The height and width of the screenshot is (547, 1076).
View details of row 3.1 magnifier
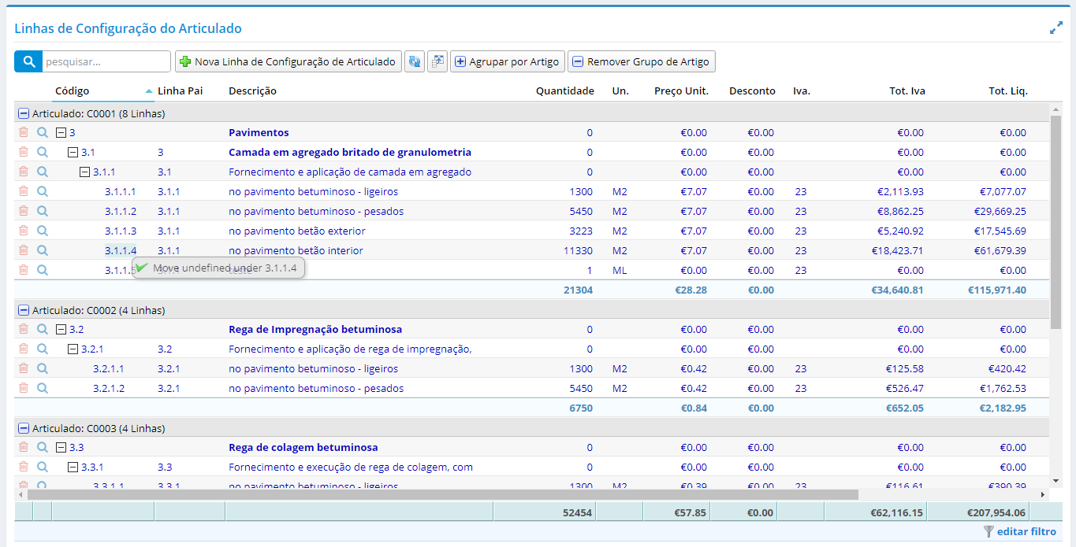coord(43,152)
